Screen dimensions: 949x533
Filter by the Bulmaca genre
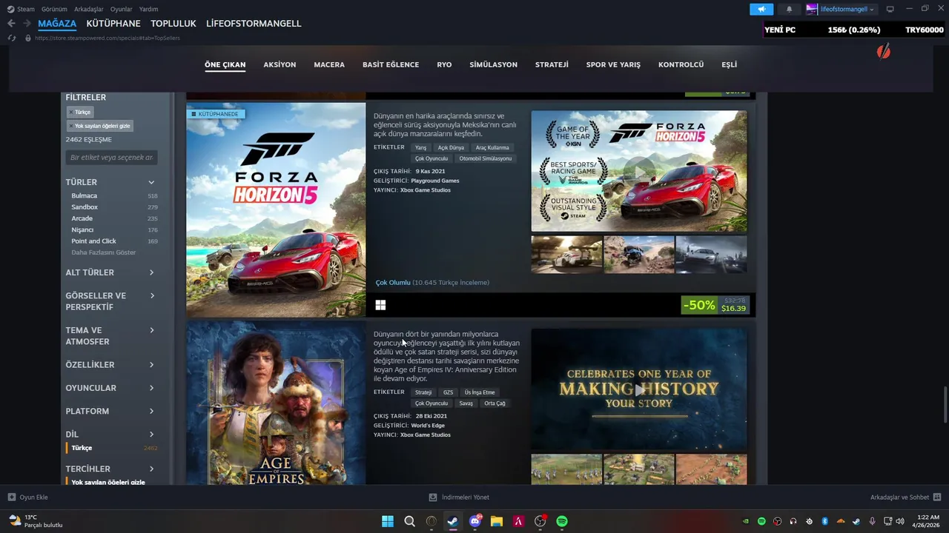coord(85,195)
